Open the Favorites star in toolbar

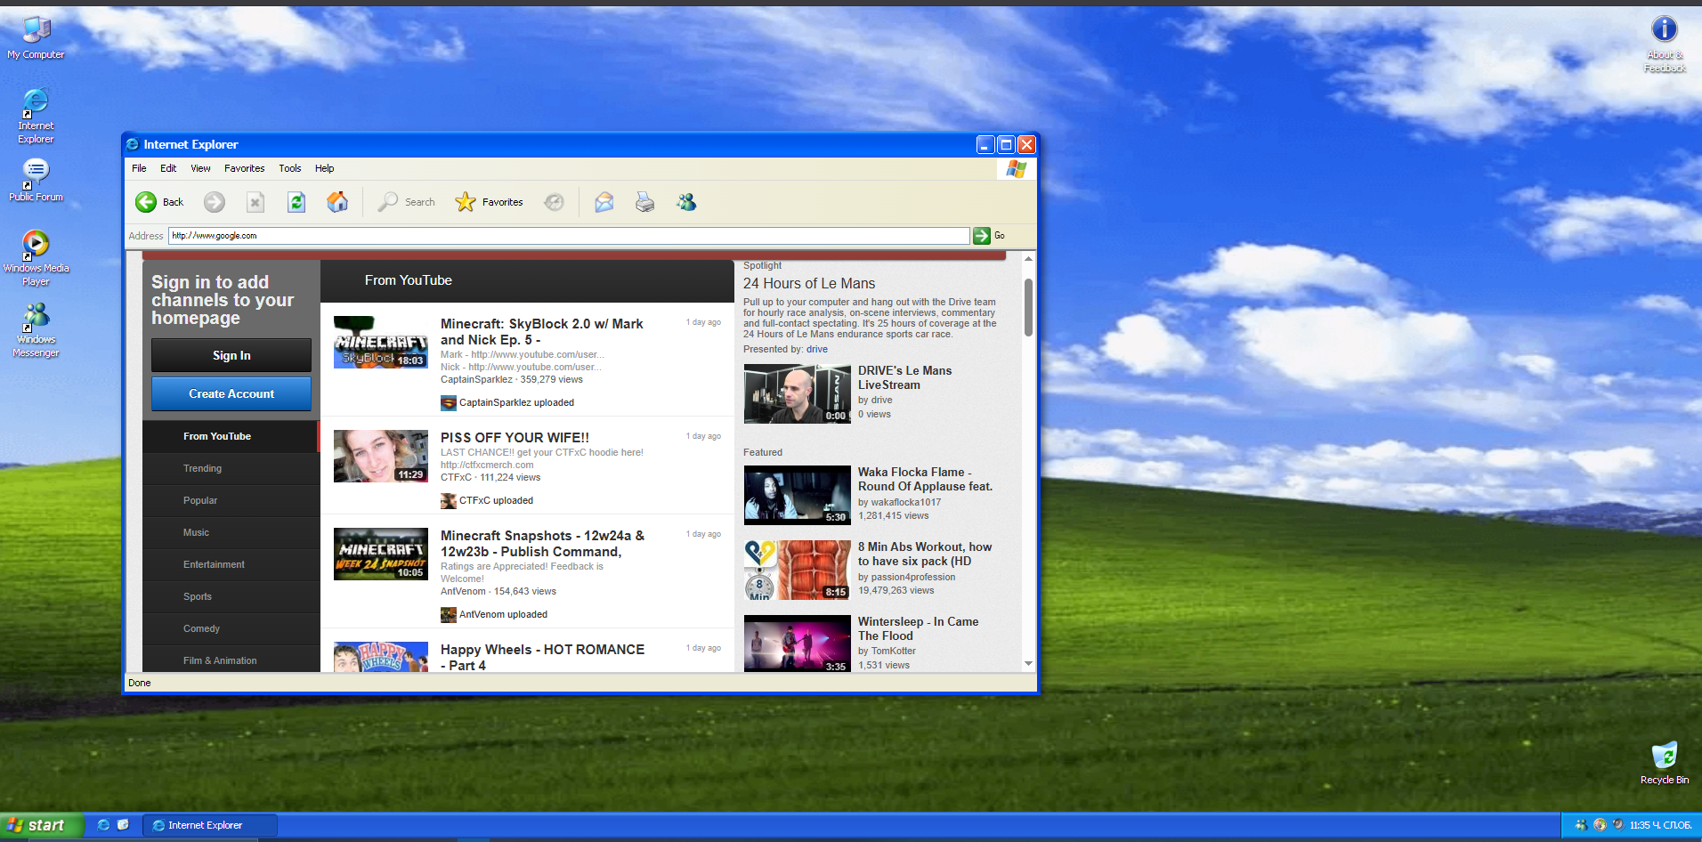point(466,202)
